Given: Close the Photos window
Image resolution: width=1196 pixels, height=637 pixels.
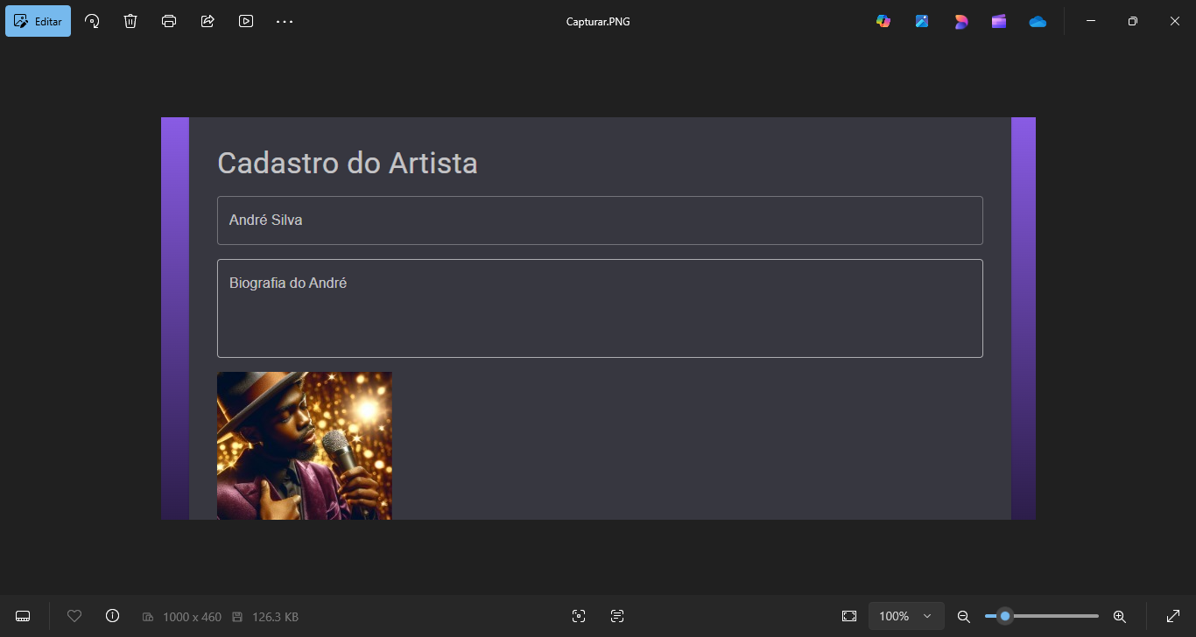Looking at the screenshot, I should pos(1175,21).
